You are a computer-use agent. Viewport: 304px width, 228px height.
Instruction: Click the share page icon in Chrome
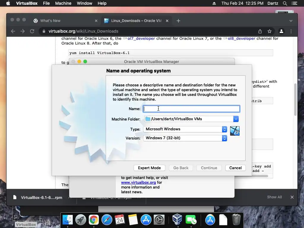pyautogui.click(x=260, y=31)
